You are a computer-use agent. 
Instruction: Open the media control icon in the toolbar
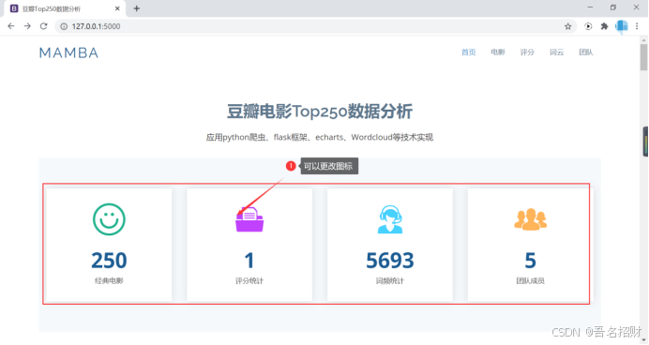coord(588,26)
